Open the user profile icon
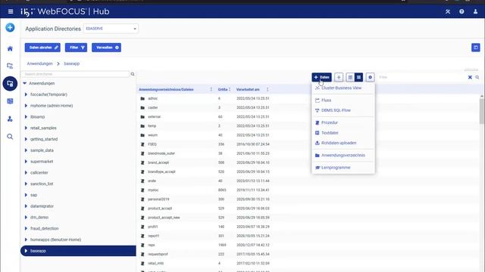 coord(475,12)
